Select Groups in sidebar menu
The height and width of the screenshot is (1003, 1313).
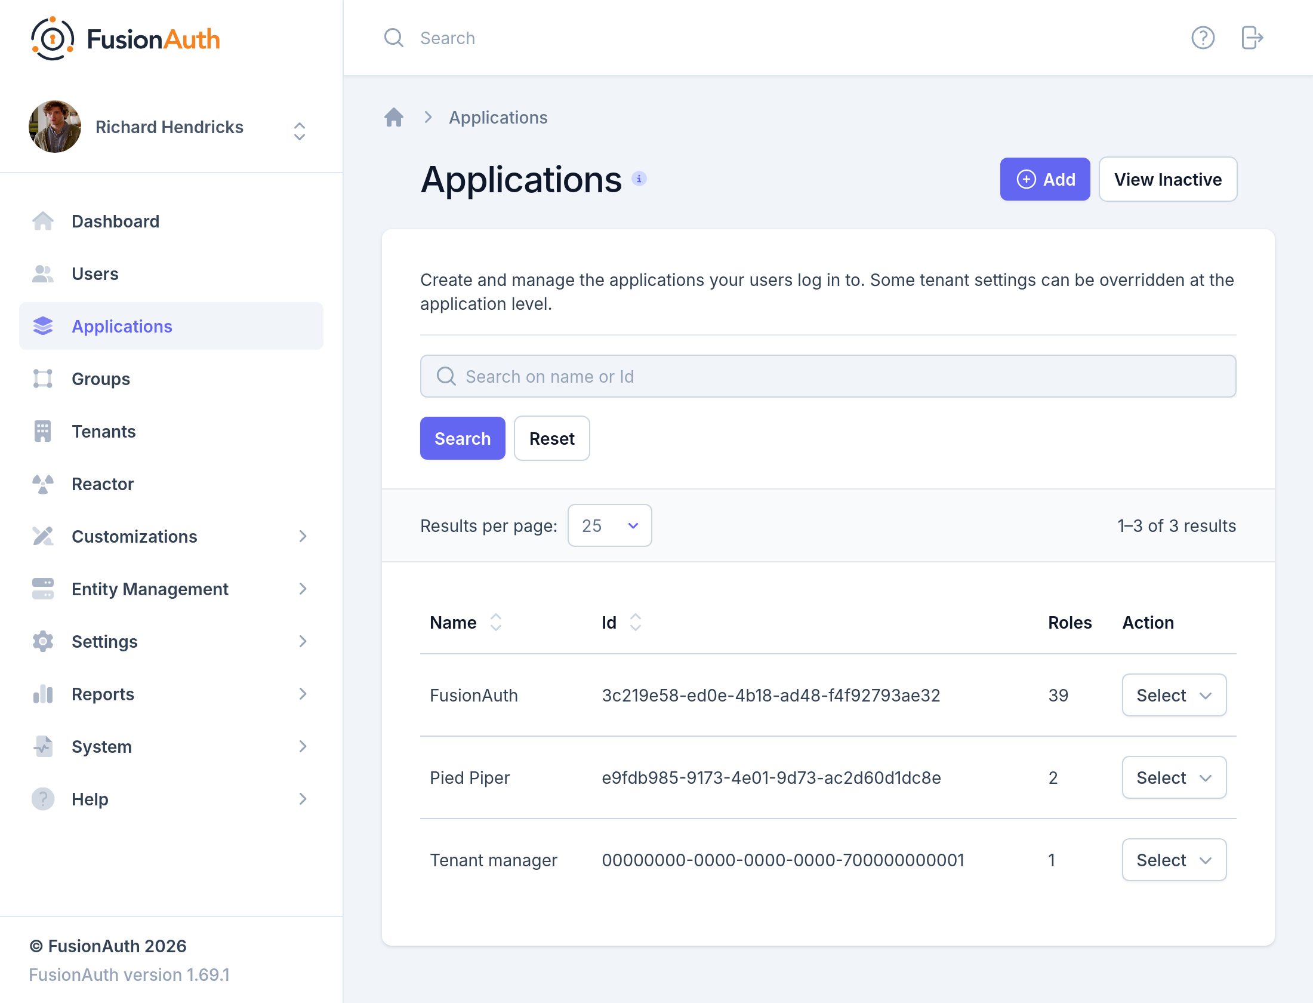171,379
